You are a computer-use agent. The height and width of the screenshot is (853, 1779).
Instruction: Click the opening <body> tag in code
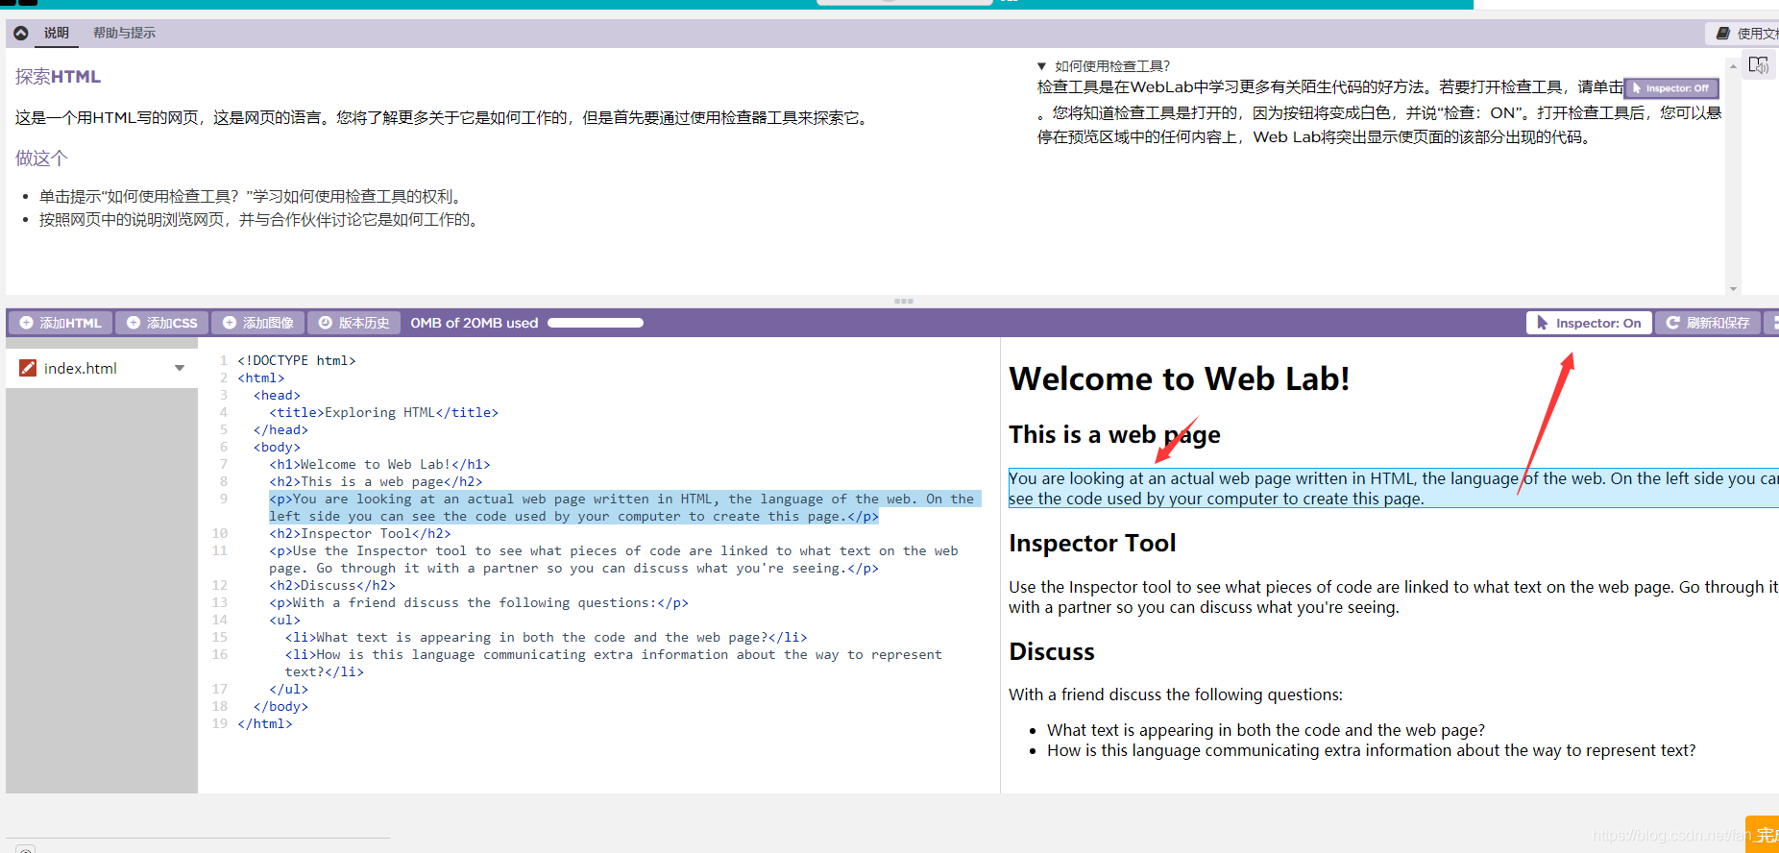click(277, 447)
